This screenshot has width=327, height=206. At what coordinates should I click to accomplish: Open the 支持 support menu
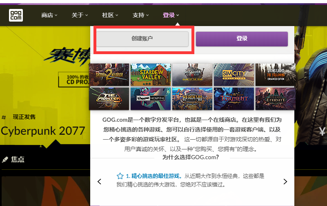pos(140,15)
